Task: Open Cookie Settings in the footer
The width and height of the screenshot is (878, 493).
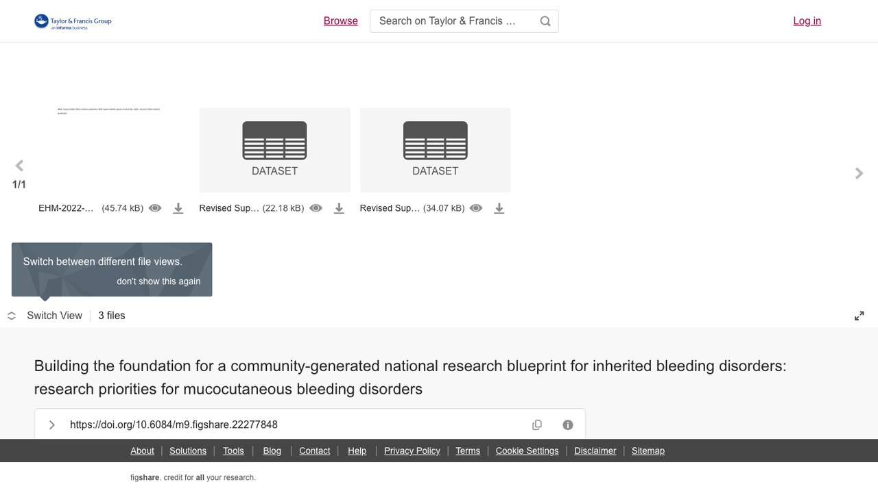Action: 527,451
